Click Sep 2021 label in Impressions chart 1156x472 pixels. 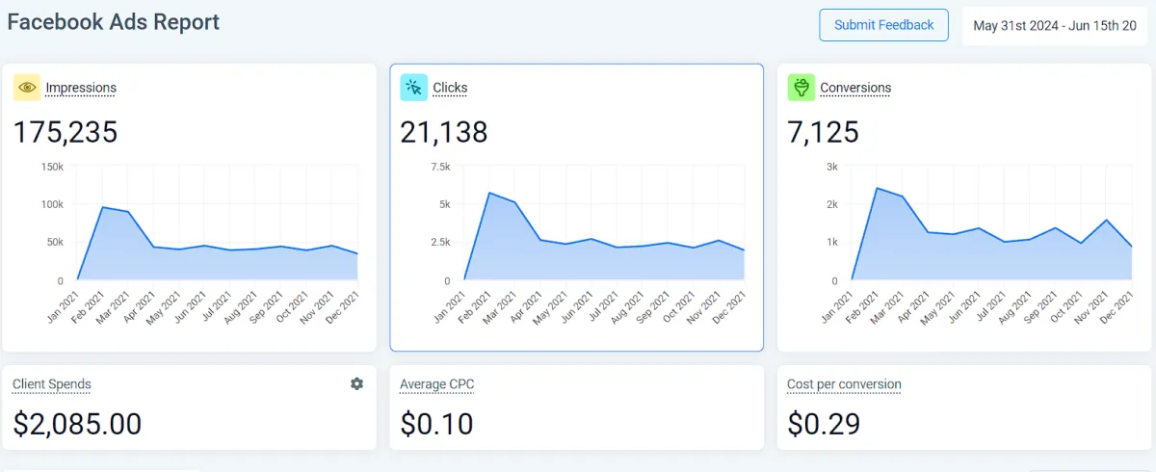tap(267, 305)
